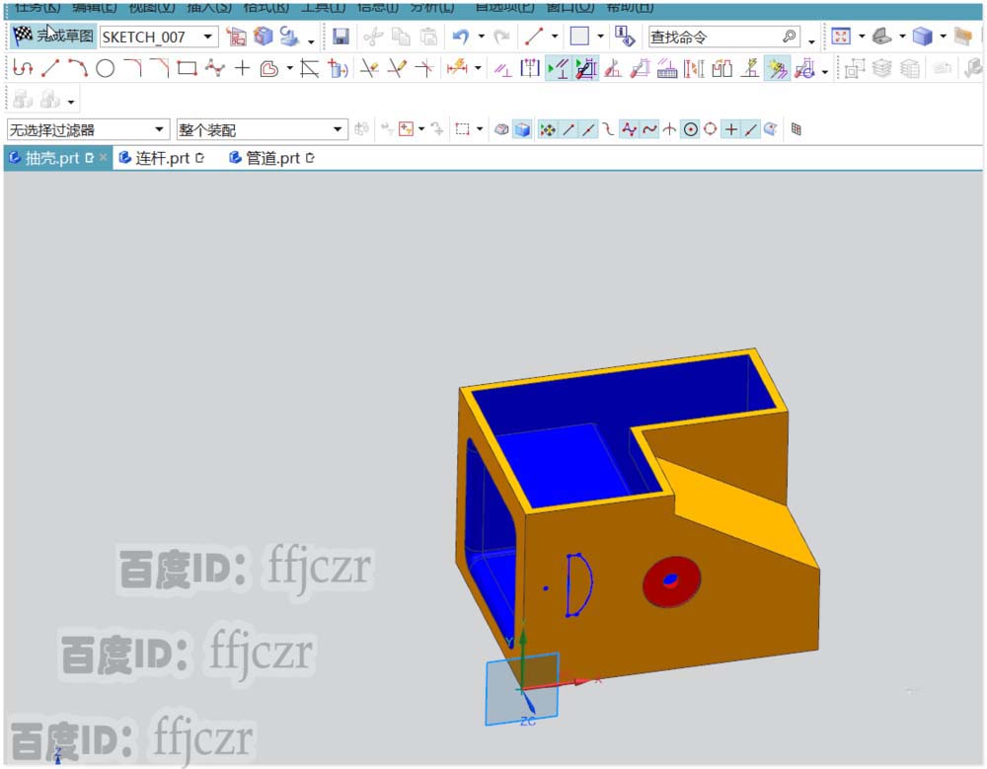Select the Studio Spline tool
987x769 pixels.
[214, 67]
